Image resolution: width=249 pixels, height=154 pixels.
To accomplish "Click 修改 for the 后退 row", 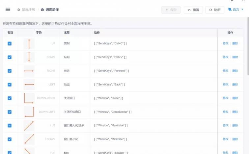I will point(226,84).
